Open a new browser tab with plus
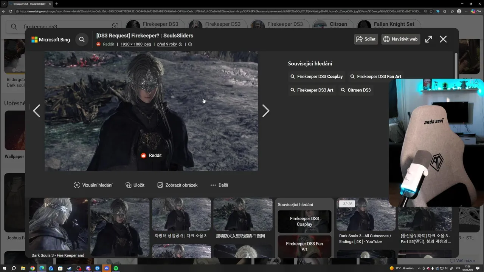 click(57, 4)
